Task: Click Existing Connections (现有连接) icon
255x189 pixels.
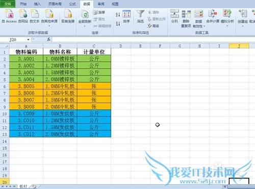Action: [68, 16]
